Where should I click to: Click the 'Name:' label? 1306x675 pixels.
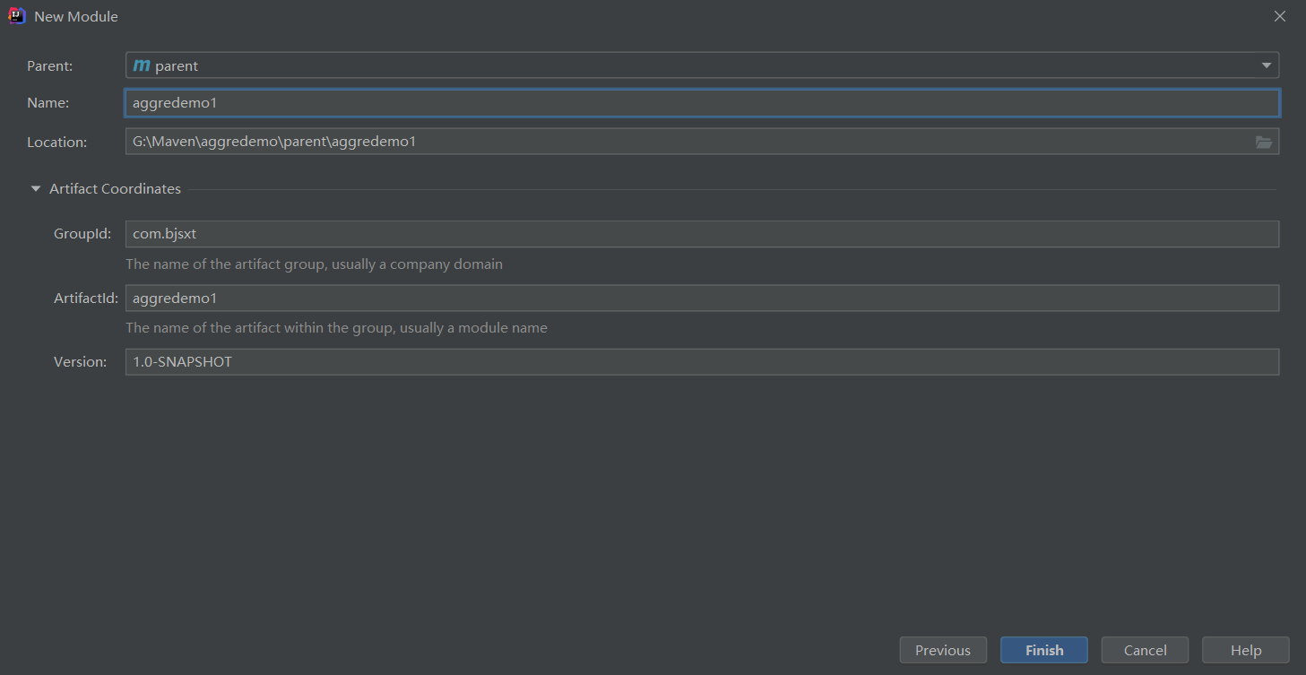point(48,103)
